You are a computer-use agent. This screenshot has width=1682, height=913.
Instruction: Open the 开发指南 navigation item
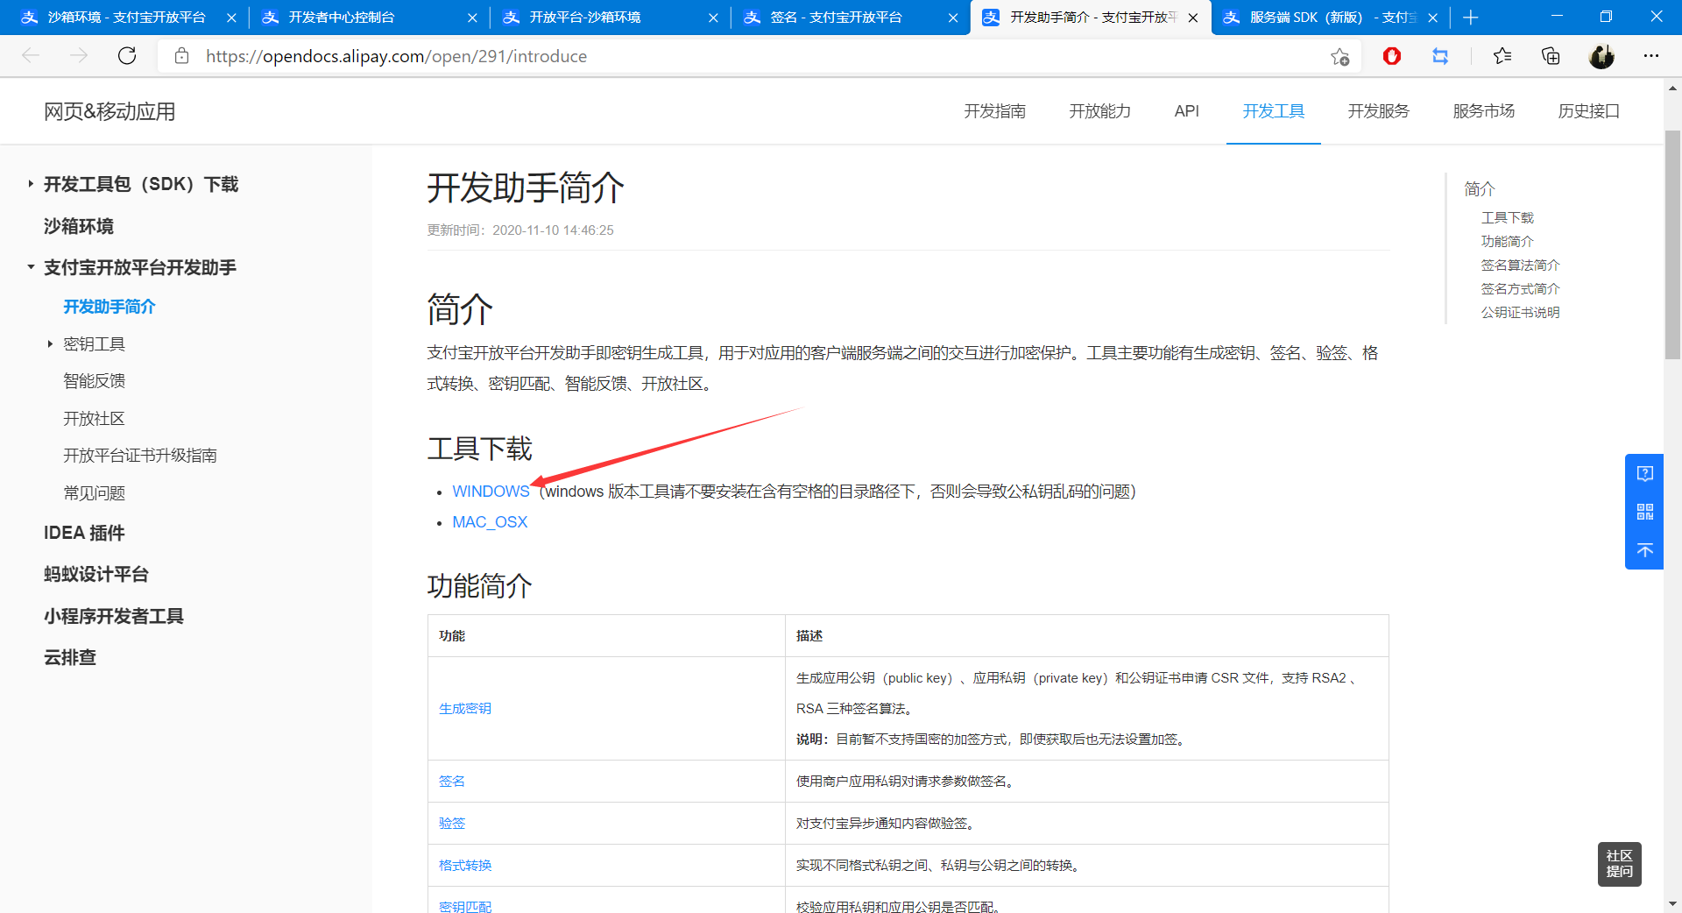994,111
